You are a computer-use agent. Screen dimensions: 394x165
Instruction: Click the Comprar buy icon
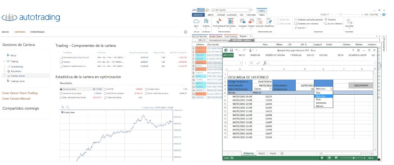click(243, 22)
